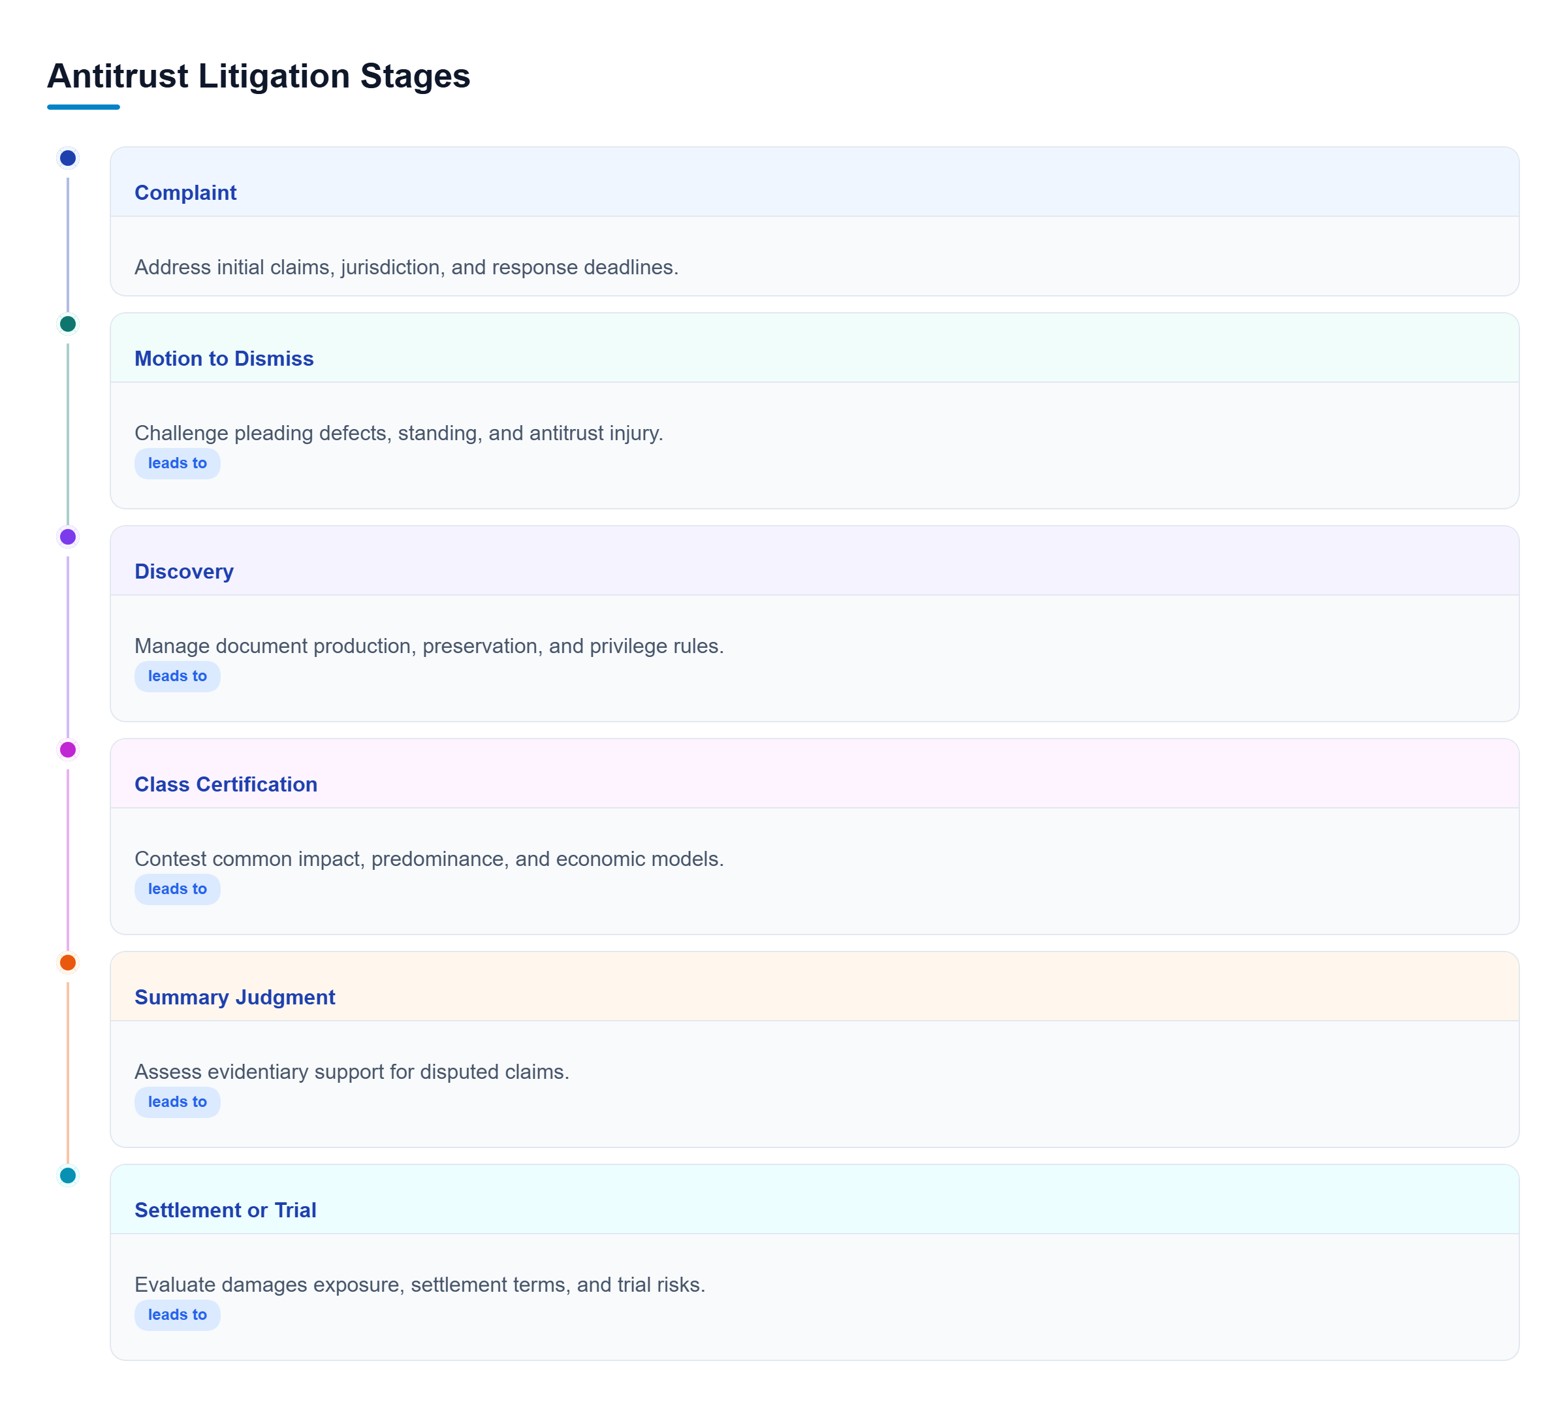
Task: Select the Discovery stage heading
Action: click(x=184, y=571)
